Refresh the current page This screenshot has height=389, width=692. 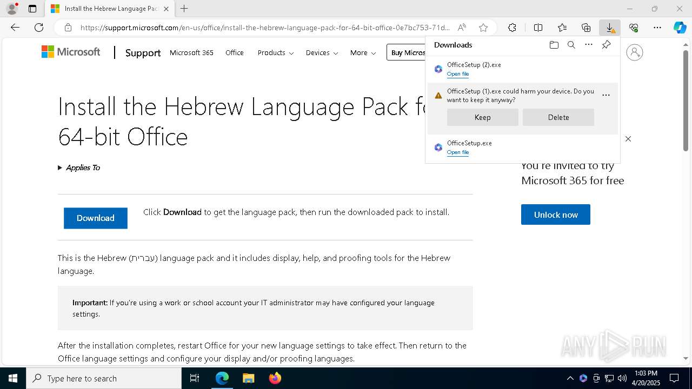[x=39, y=28]
